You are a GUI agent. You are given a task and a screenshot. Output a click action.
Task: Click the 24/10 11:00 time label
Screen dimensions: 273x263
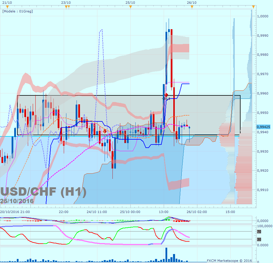(97, 212)
